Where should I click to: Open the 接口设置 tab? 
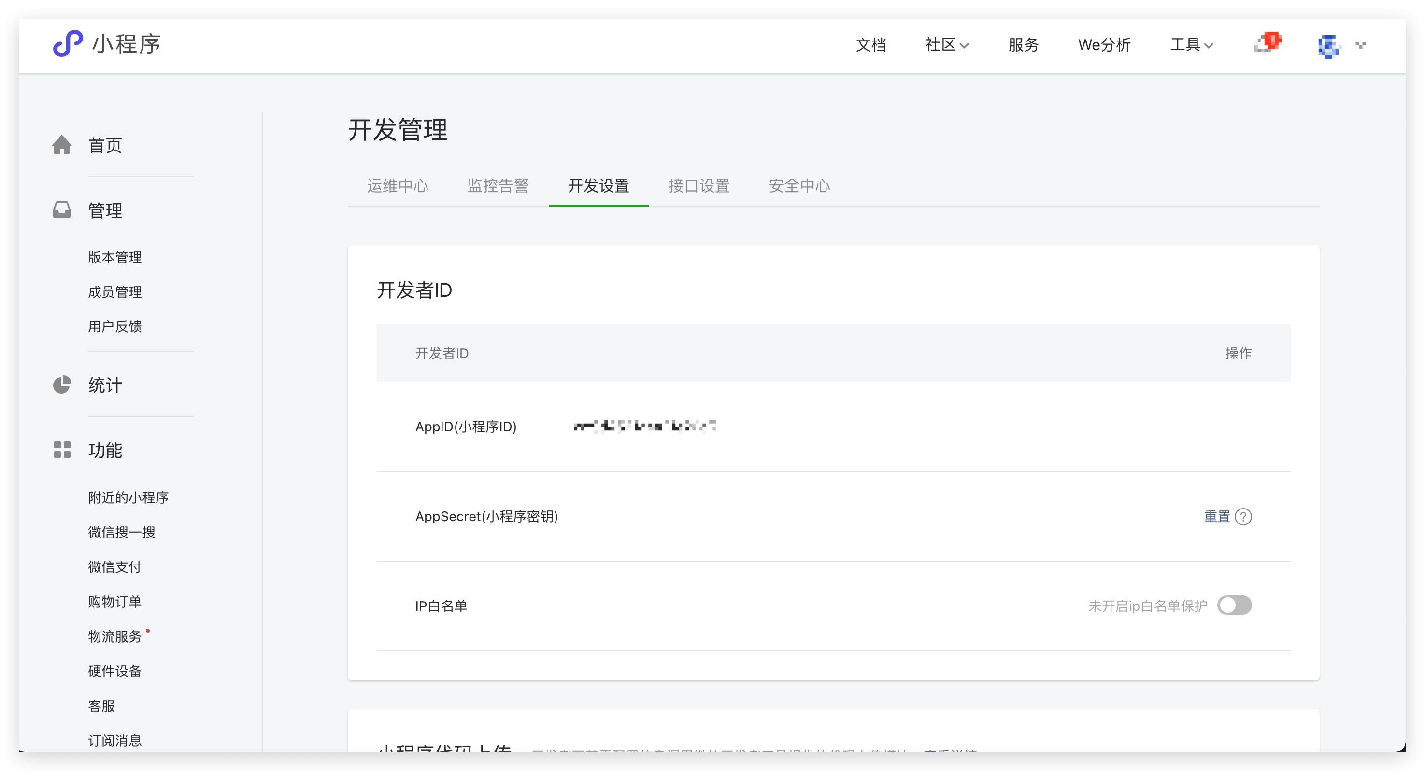coord(698,186)
